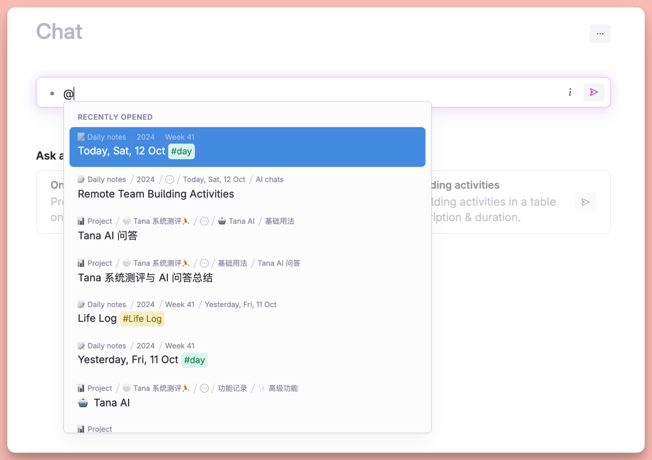
Task: Focus the chat input field
Action: tap(323, 92)
